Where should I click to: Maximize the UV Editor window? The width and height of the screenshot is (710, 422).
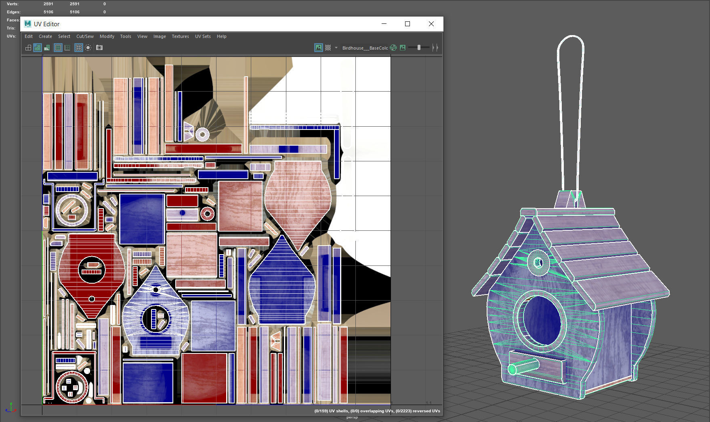(408, 24)
